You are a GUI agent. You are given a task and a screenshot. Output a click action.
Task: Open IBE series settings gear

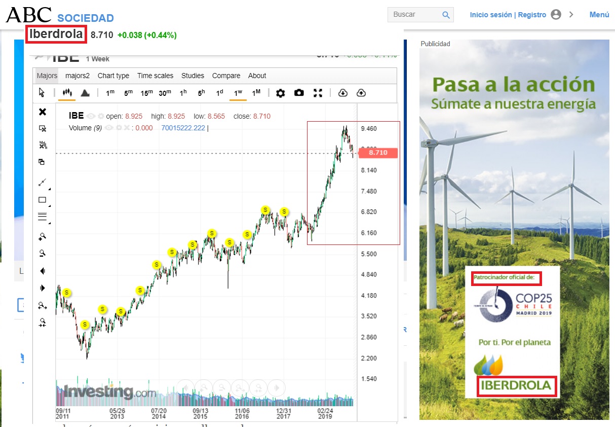click(x=101, y=116)
